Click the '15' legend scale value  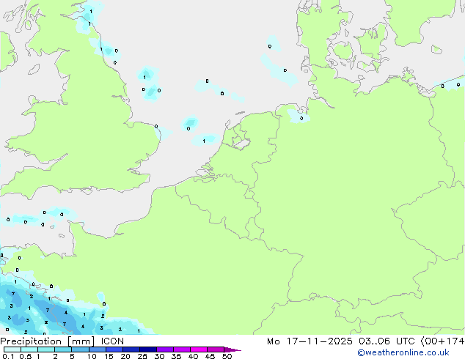click(x=109, y=356)
